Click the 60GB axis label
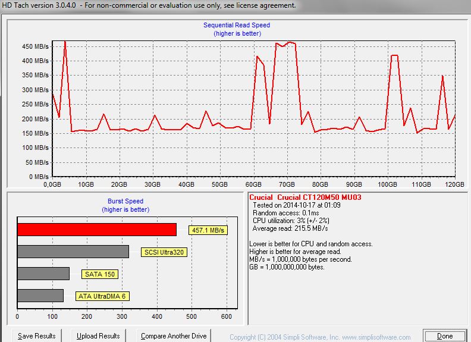This screenshot has width=471, height=342. (x=253, y=184)
